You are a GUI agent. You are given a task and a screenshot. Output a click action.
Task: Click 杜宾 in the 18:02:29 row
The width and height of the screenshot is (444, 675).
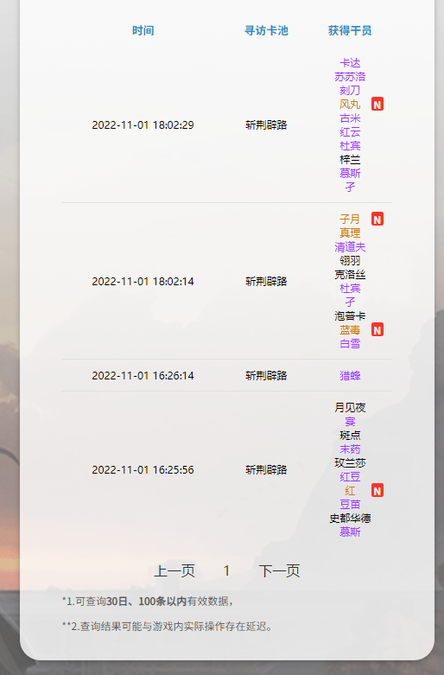(x=350, y=145)
